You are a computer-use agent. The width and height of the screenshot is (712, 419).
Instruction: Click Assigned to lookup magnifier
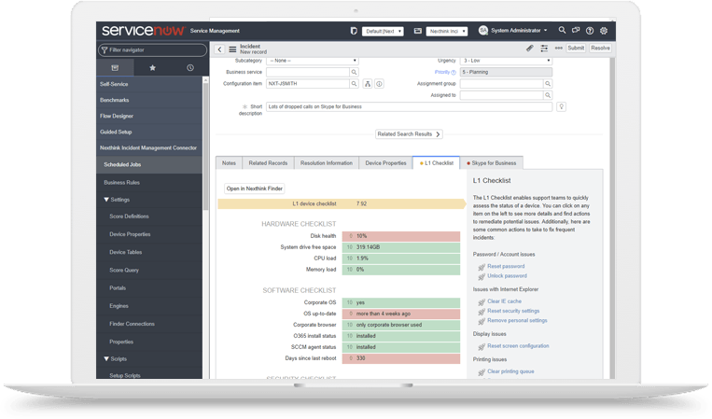(x=548, y=95)
